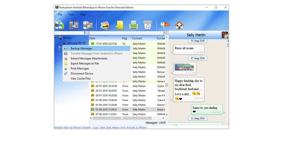Viewport: 283px width, 141px height.
Task: Click the Backup Messages toolbar icon
Action: [59, 25]
